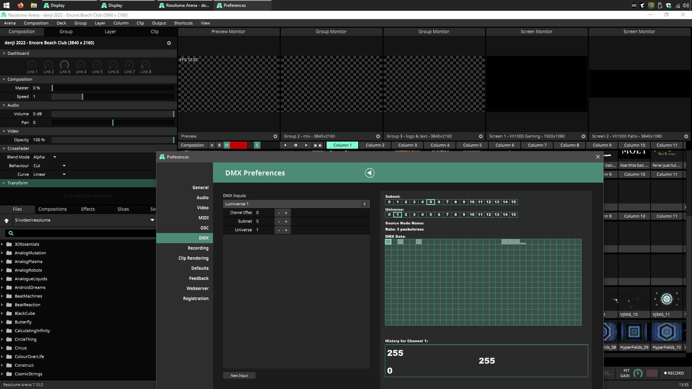Switch to the Effects tab
The height and width of the screenshot is (389, 692).
[88, 209]
